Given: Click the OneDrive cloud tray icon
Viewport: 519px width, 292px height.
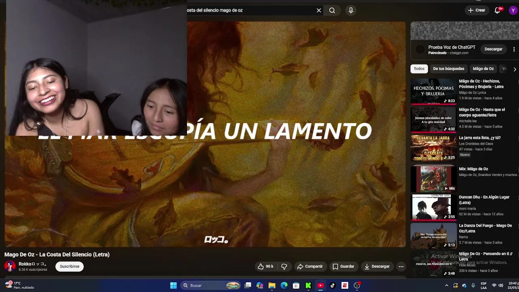Looking at the screenshot, I should click(x=464, y=286).
